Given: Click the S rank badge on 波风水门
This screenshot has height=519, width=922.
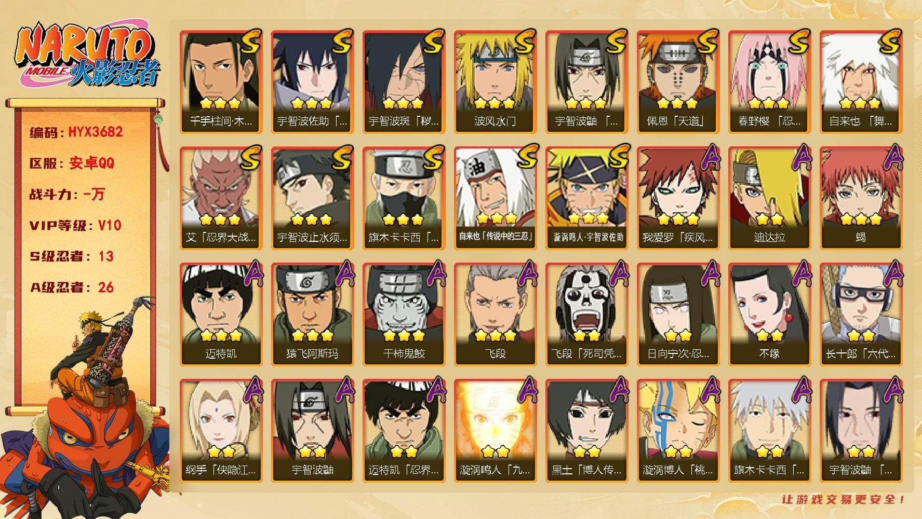Looking at the screenshot, I should 524,42.
